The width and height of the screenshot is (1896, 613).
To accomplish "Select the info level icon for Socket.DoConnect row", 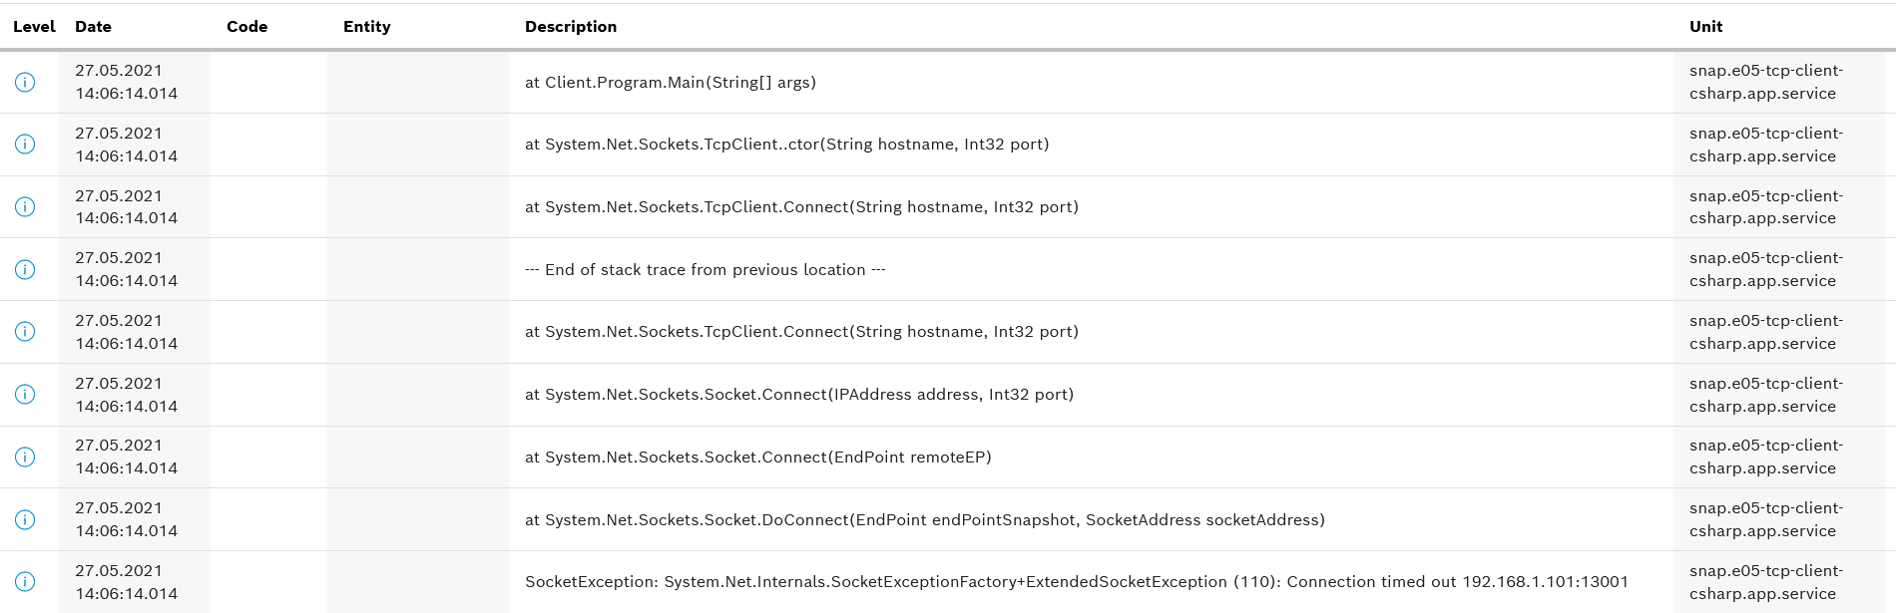I will click(25, 519).
